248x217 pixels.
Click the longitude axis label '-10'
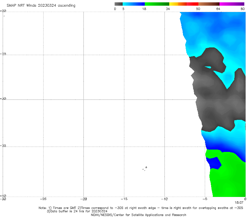point(165,199)
